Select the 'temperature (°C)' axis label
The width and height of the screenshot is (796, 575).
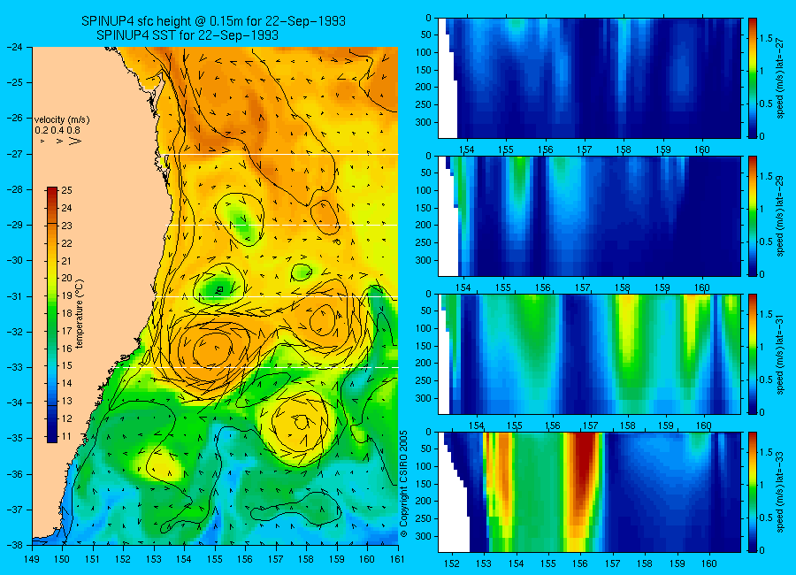point(80,314)
